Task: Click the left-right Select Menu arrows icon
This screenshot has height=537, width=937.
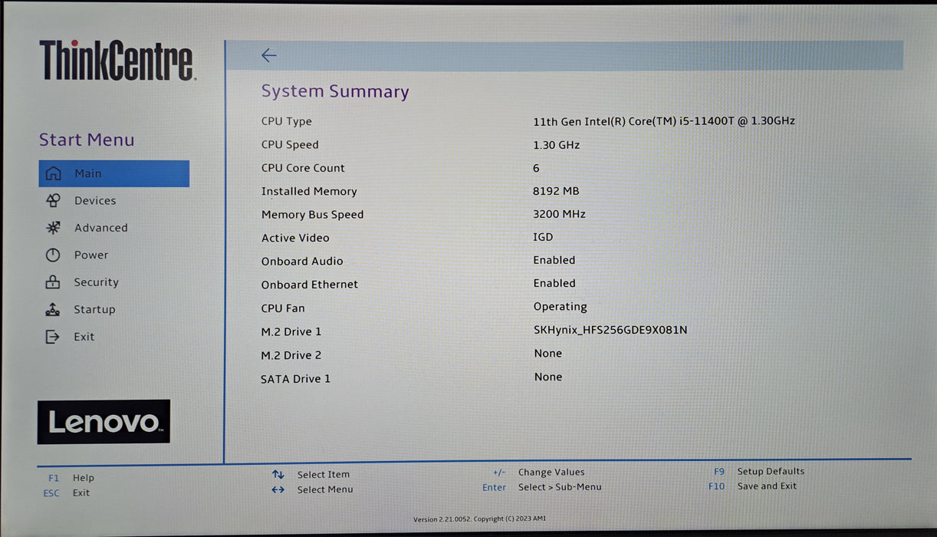Action: pyautogui.click(x=278, y=489)
